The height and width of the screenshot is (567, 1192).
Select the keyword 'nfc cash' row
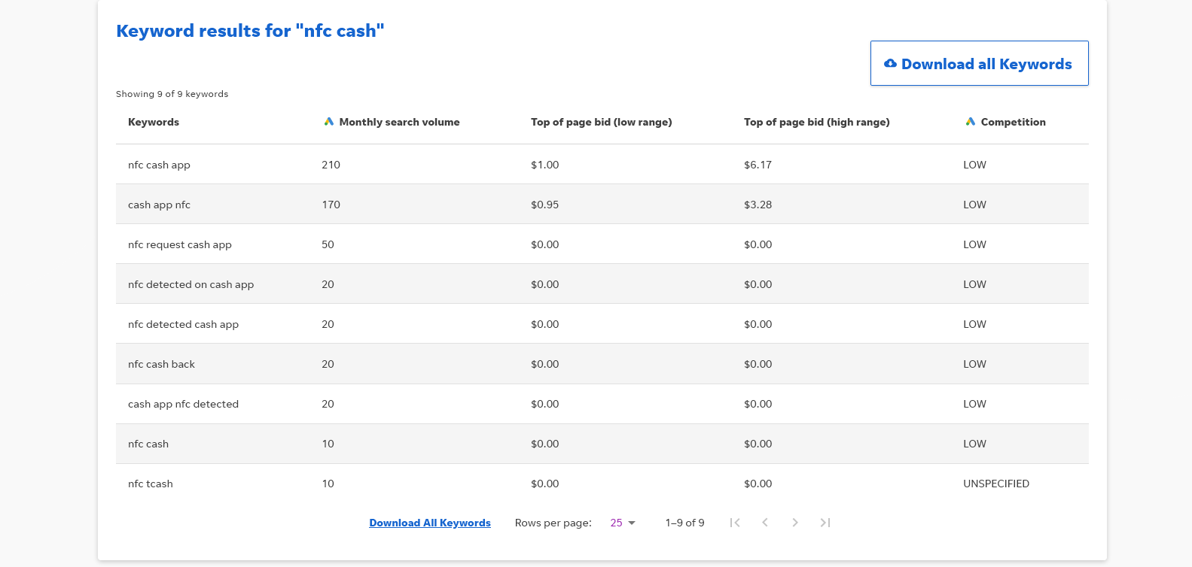[x=602, y=444]
